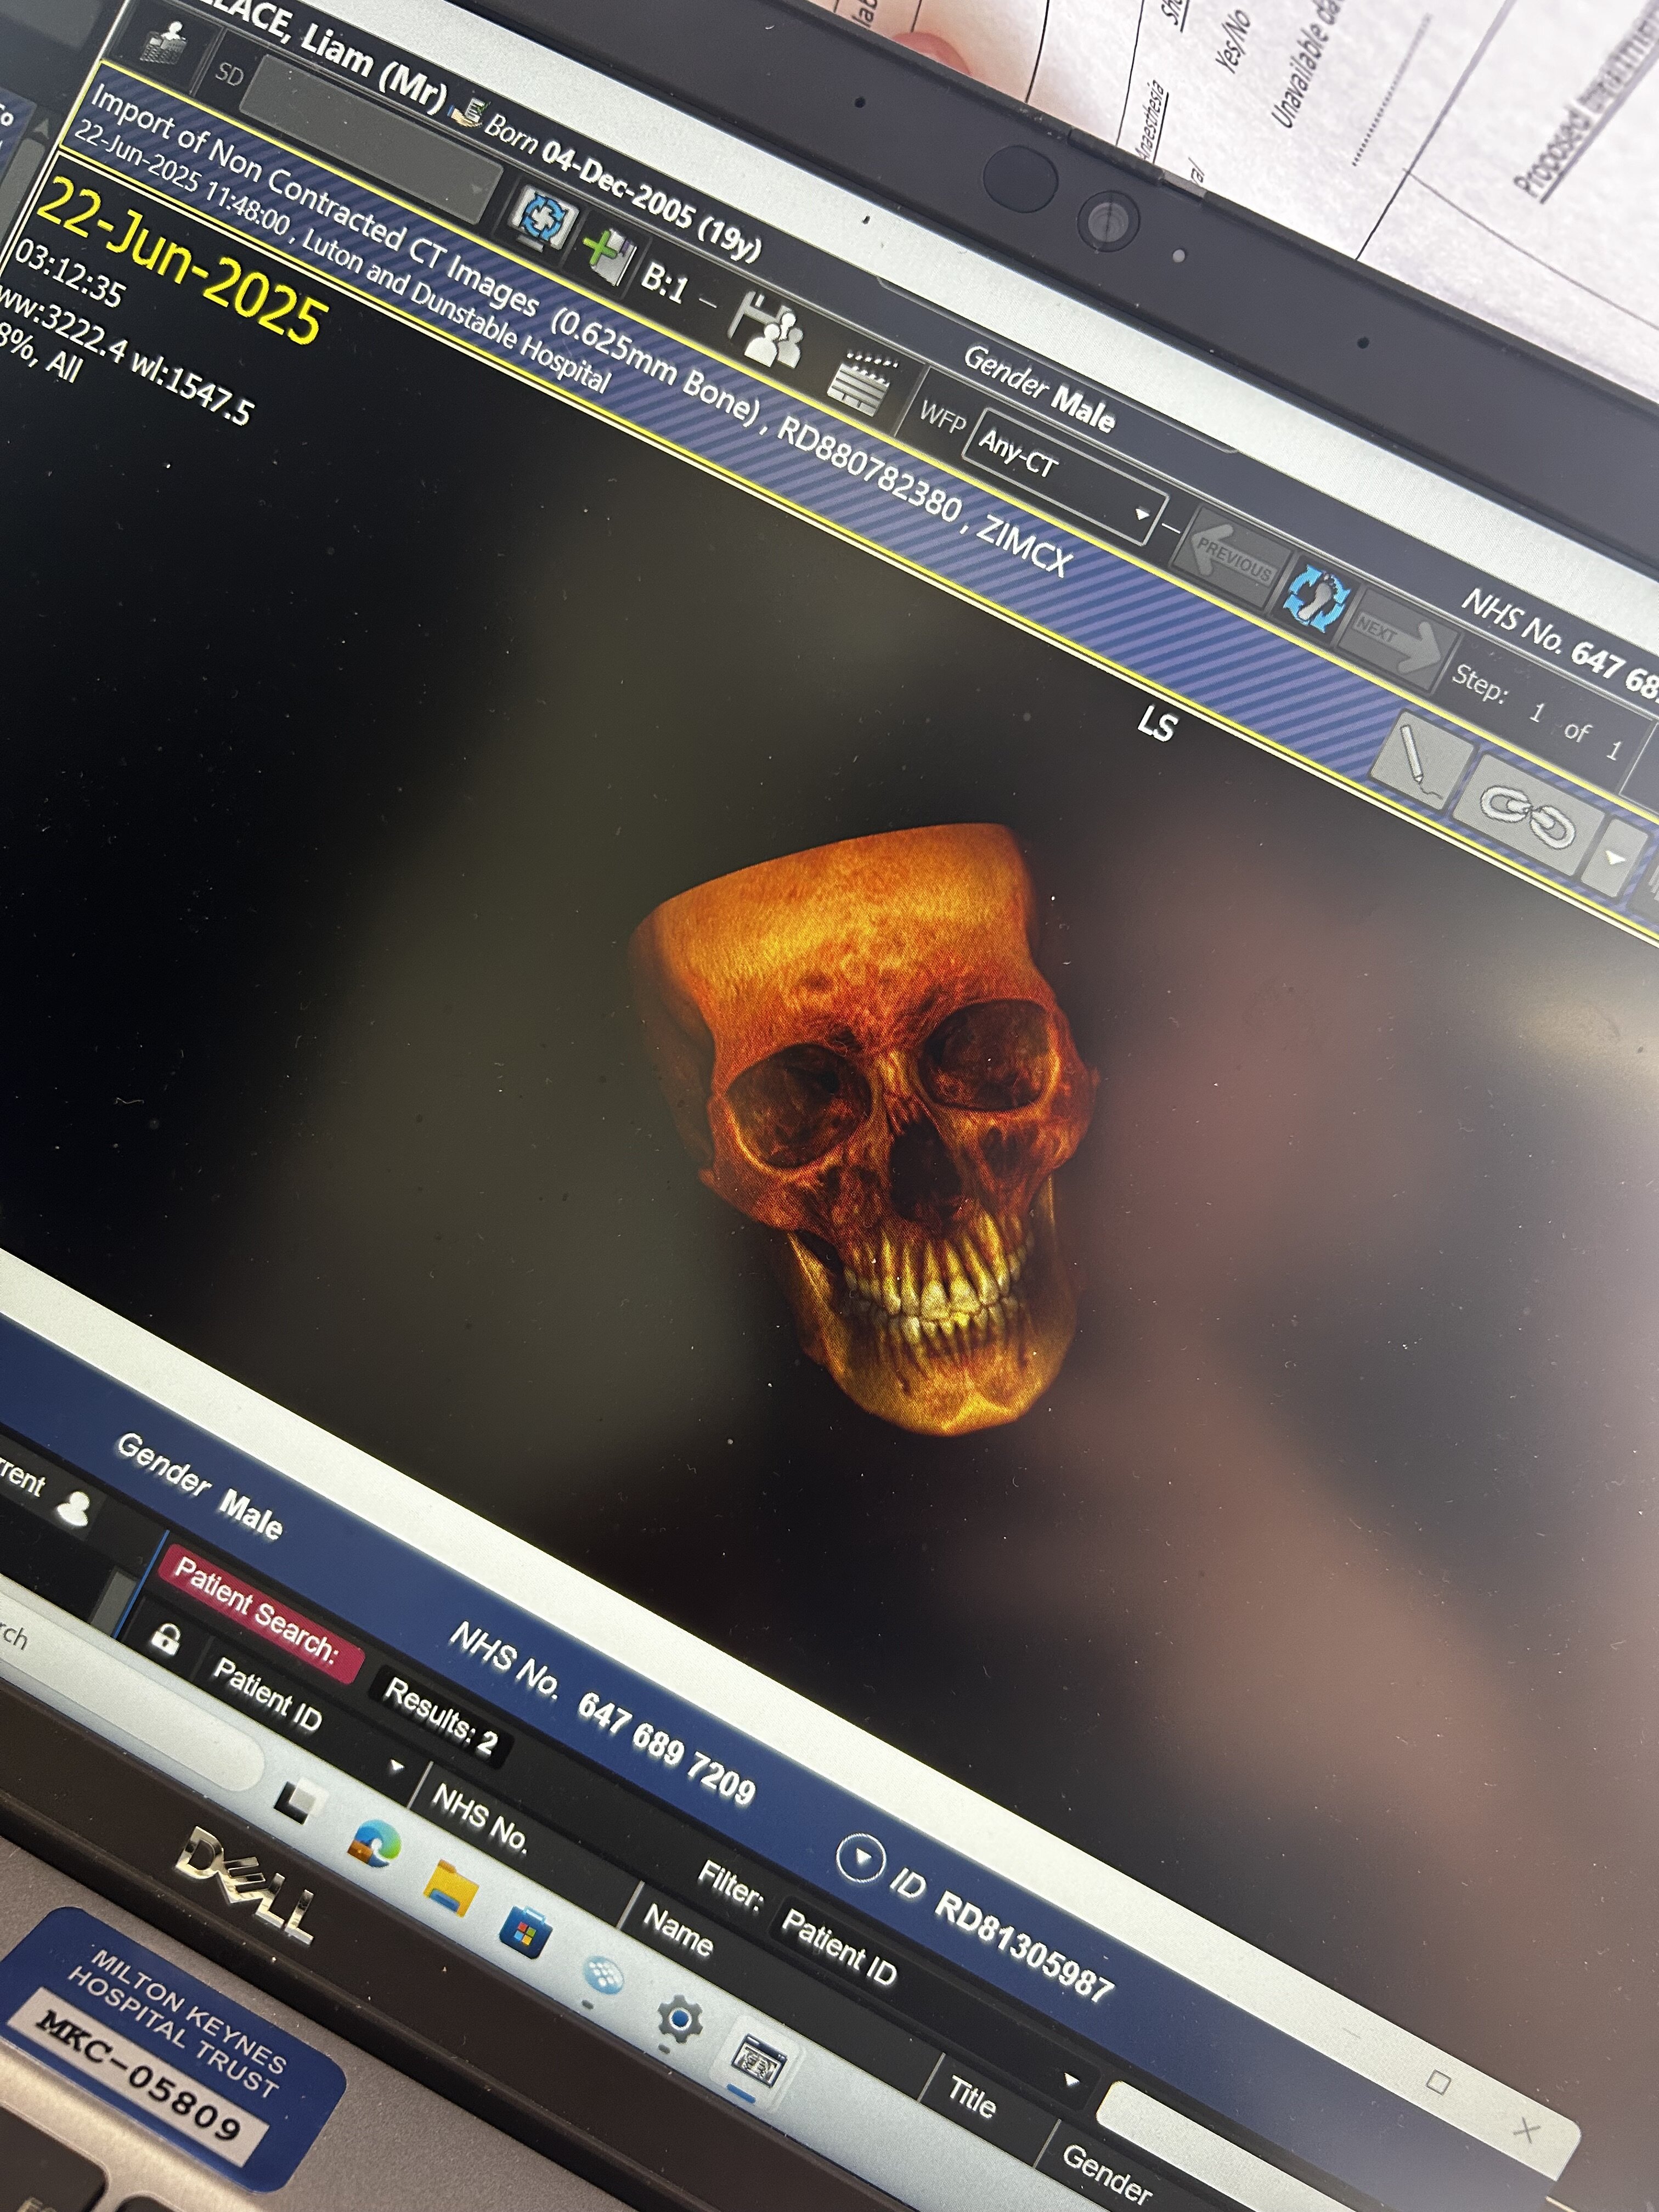1659x2212 pixels.
Task: Click into the SD text field
Action: coord(370,138)
